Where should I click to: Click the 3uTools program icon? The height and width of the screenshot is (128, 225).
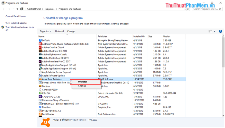tap(40, 40)
